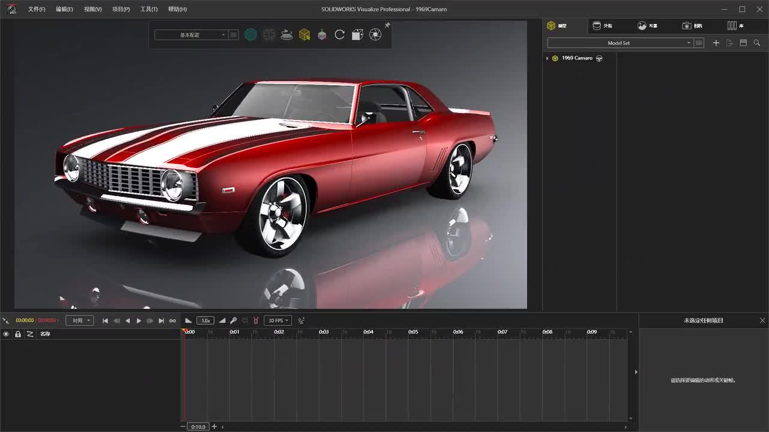Image resolution: width=769 pixels, height=432 pixels.
Task: Open the 30 FPS dropdown
Action: click(278, 320)
